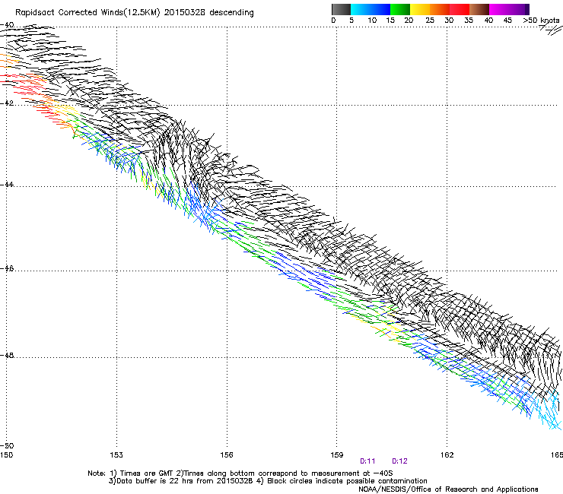Image resolution: width=563 pixels, height=494 pixels.
Task: Click the brown 35-40 knots color band
Action: (479, 9)
